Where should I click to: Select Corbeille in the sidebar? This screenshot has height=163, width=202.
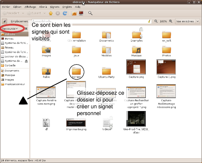click(x=10, y=65)
